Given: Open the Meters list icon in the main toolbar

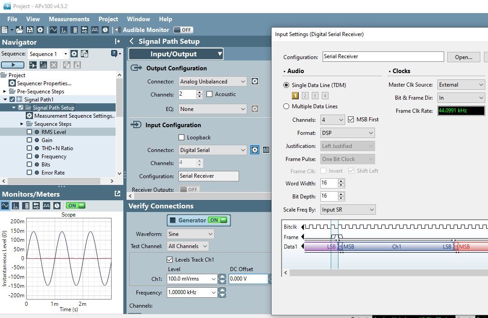Looking at the screenshot, I should [74, 30].
